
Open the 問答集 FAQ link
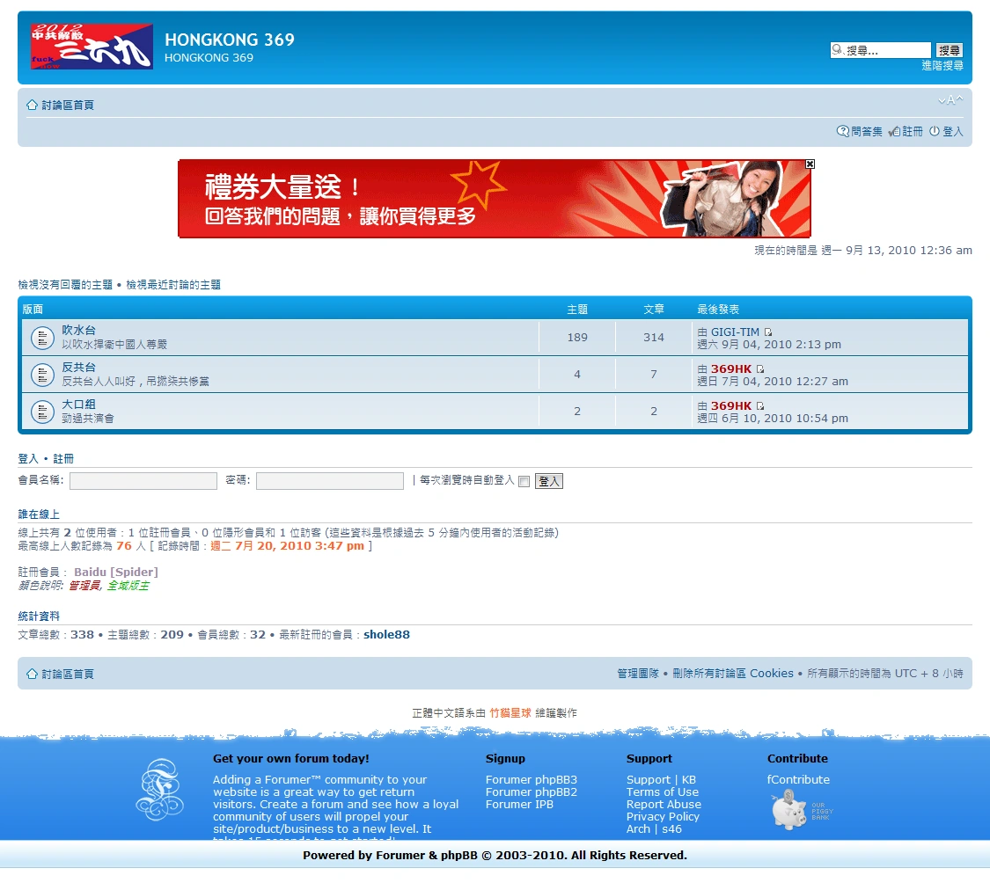pos(866,131)
